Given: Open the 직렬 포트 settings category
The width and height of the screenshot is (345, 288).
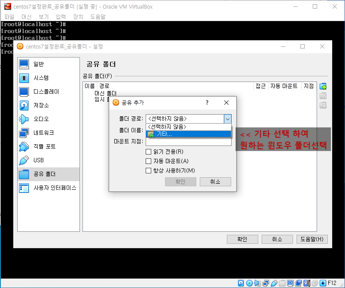Looking at the screenshot, I should point(49,147).
